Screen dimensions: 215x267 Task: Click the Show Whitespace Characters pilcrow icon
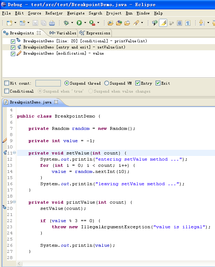click(x=188, y=23)
